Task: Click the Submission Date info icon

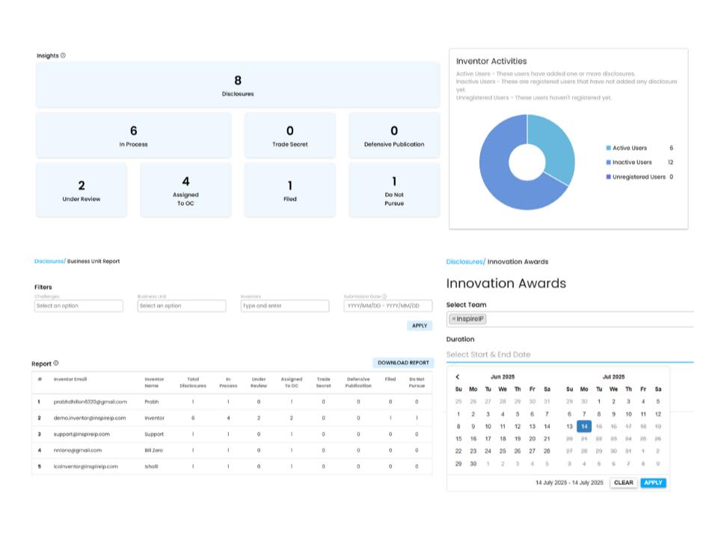Action: tap(384, 296)
